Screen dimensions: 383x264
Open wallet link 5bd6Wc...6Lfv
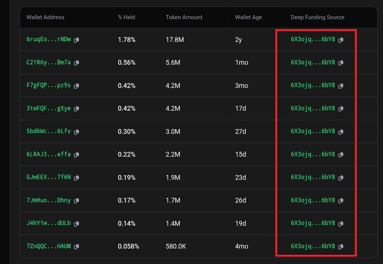click(x=49, y=131)
